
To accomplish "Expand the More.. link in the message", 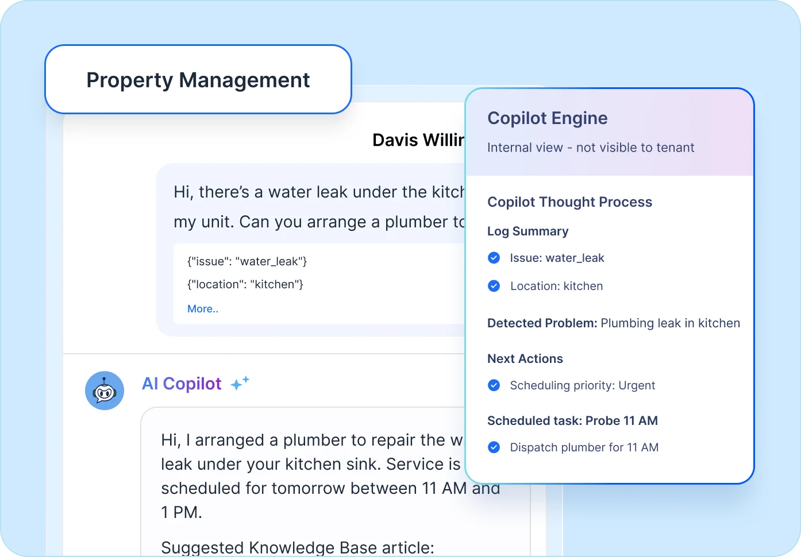I will point(202,308).
